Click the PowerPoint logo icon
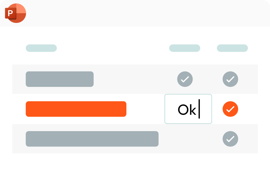Screen dimensions: 270x171 15,13
